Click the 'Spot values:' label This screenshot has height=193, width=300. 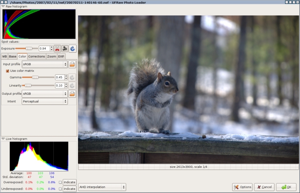10,42
